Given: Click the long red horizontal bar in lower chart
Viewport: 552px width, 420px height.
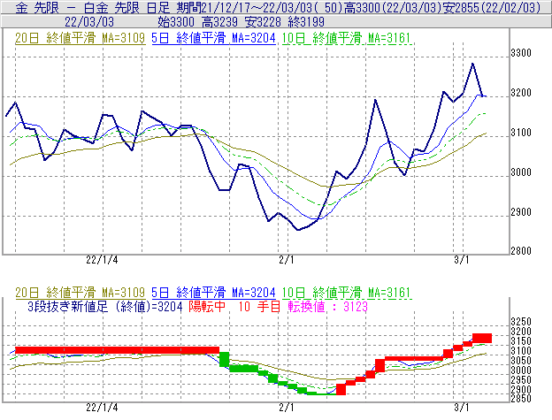Looking at the screenshot, I should pyautogui.click(x=118, y=350).
